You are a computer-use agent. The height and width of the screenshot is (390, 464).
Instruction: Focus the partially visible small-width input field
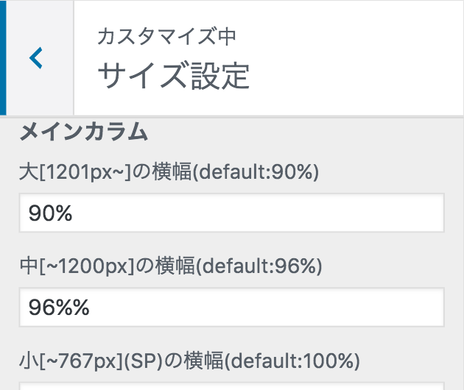231,386
